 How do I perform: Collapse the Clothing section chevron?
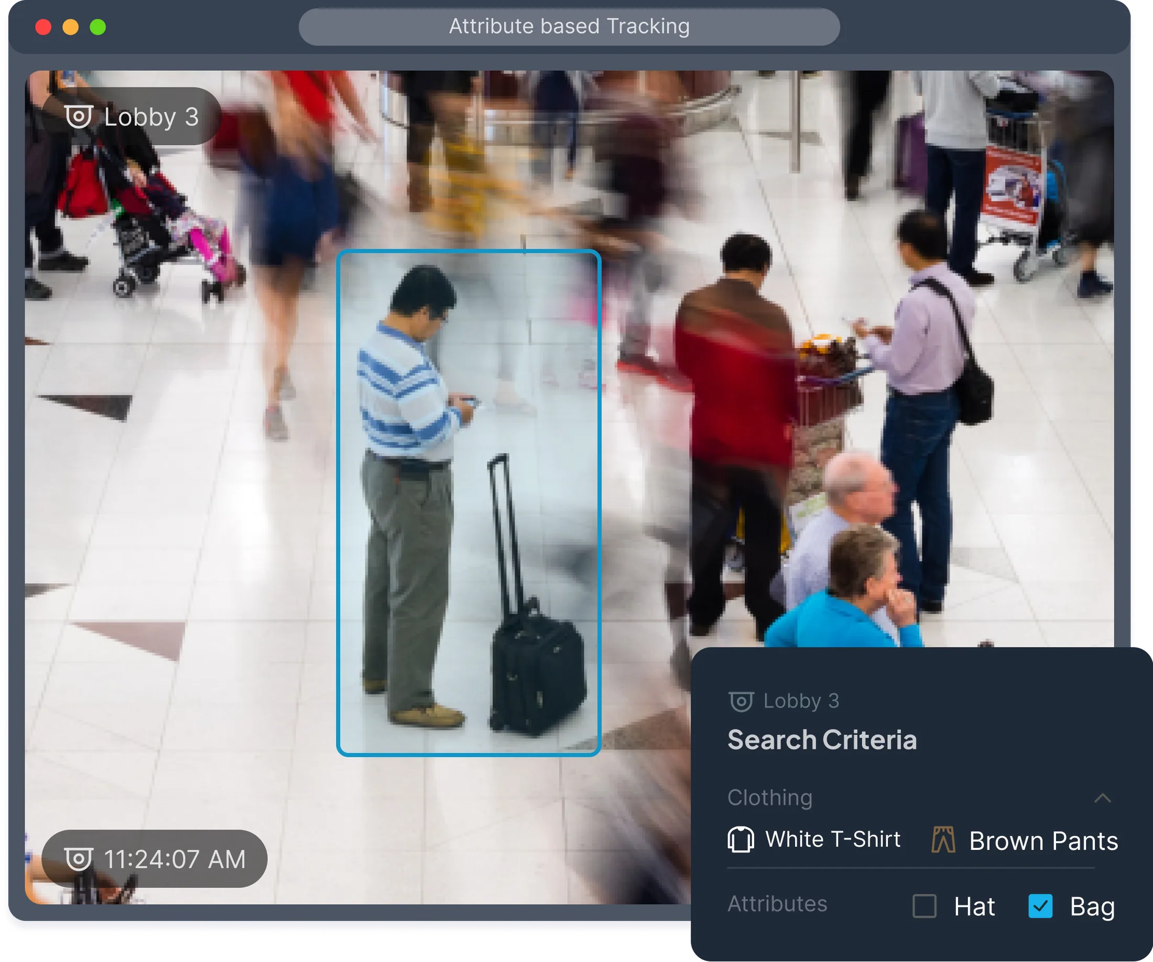(1103, 798)
